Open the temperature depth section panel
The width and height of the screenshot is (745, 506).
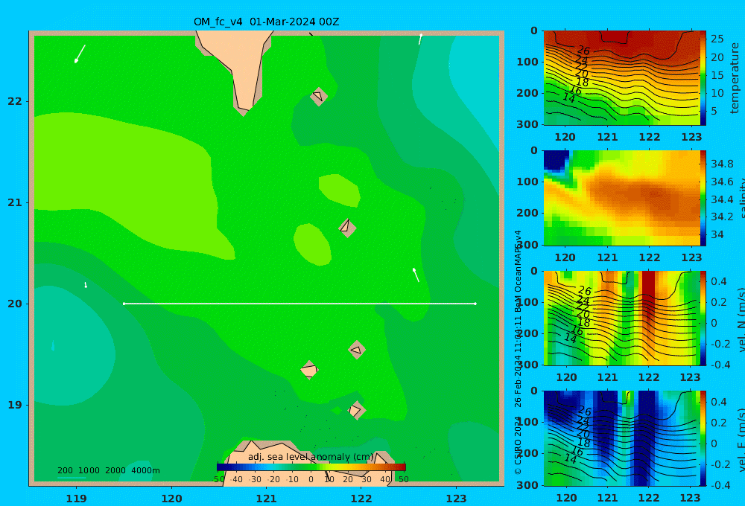(x=621, y=78)
